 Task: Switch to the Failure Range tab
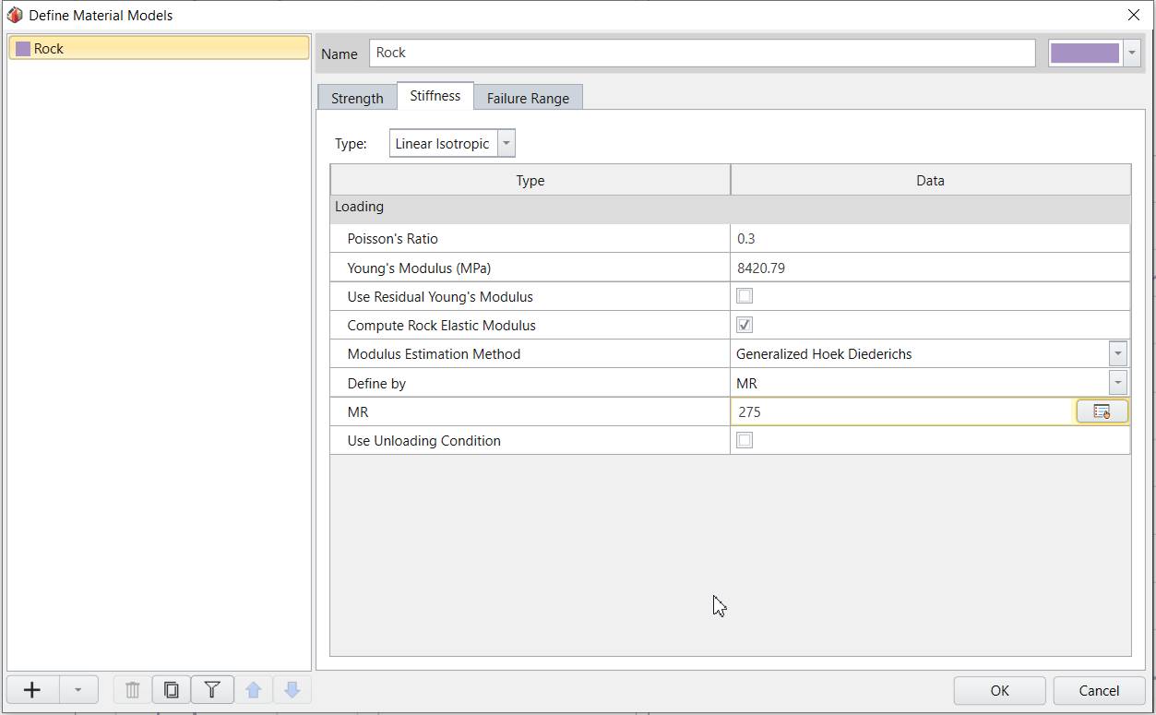pyautogui.click(x=528, y=97)
